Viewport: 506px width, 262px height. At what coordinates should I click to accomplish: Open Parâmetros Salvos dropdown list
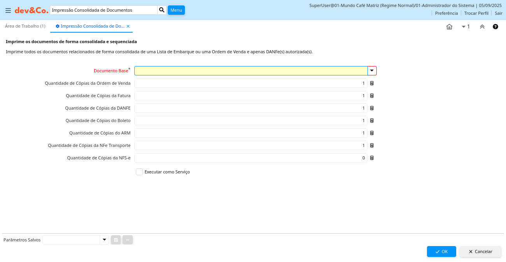pos(104,240)
